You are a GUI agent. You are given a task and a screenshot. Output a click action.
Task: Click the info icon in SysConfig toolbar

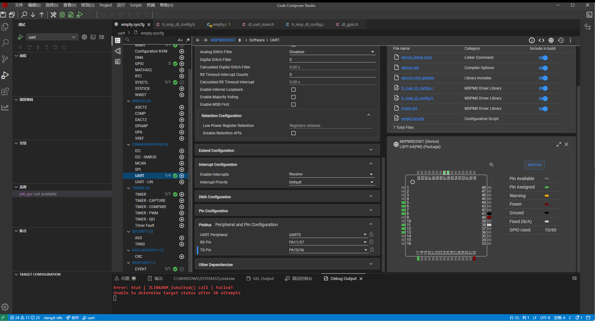[532, 40]
